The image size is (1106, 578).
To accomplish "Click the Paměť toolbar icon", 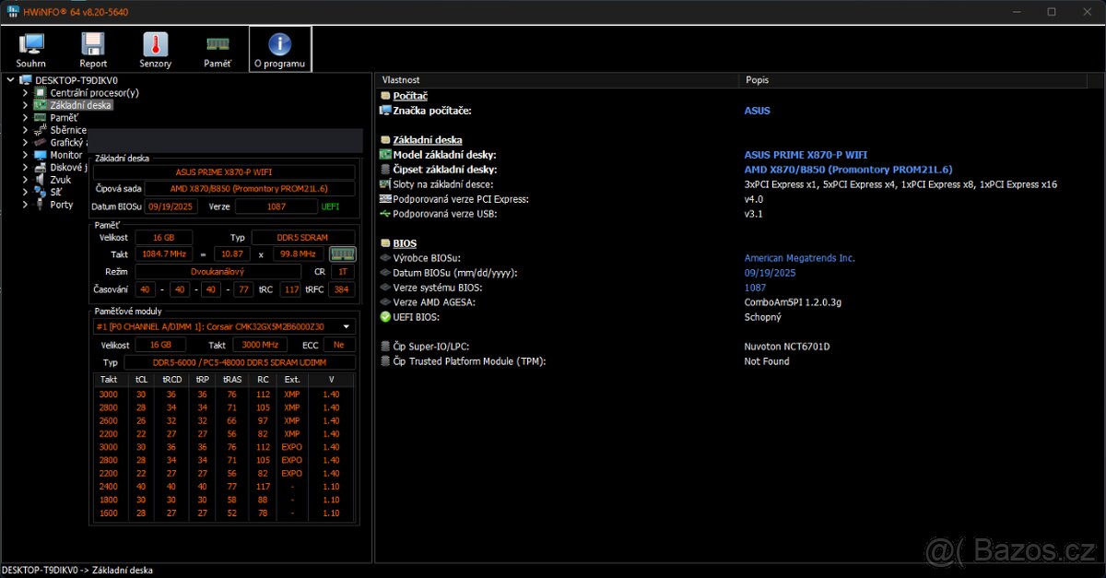I will 218,49.
